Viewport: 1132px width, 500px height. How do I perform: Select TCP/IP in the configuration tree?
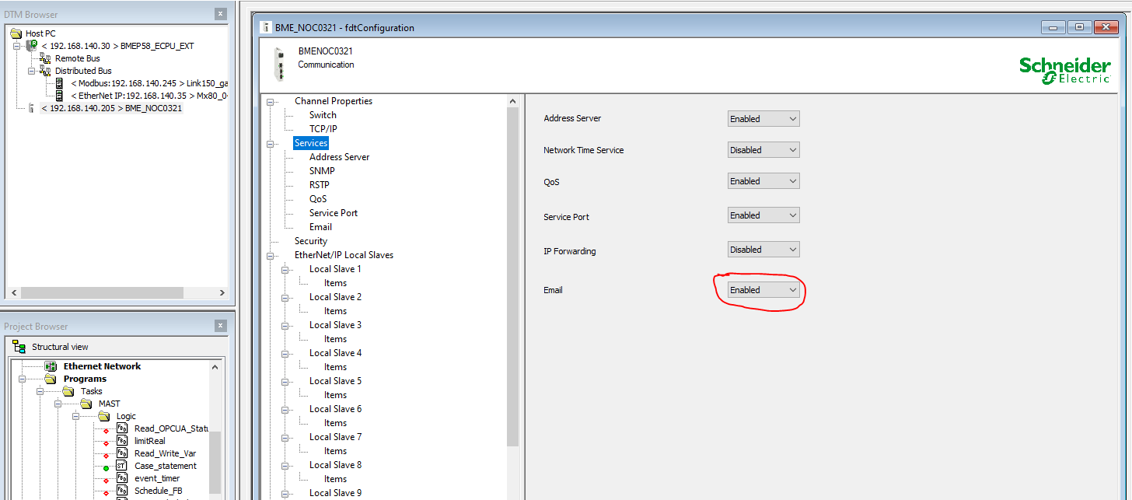click(323, 129)
